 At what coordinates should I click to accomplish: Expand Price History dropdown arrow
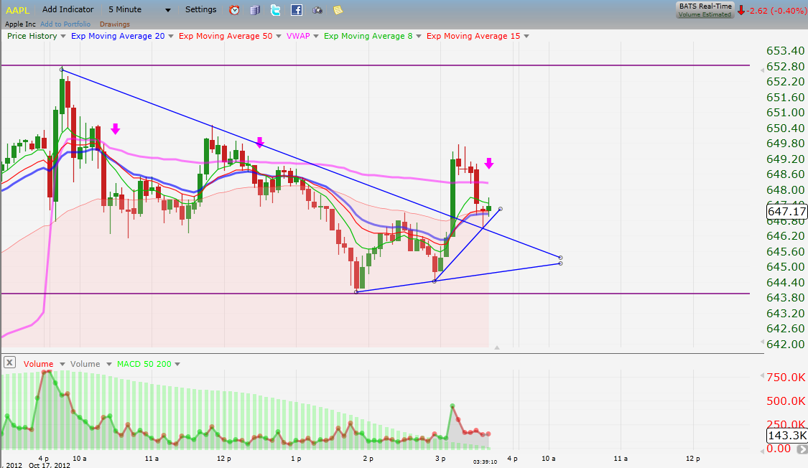[63, 36]
